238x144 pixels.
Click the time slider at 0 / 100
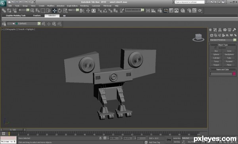[13, 130]
